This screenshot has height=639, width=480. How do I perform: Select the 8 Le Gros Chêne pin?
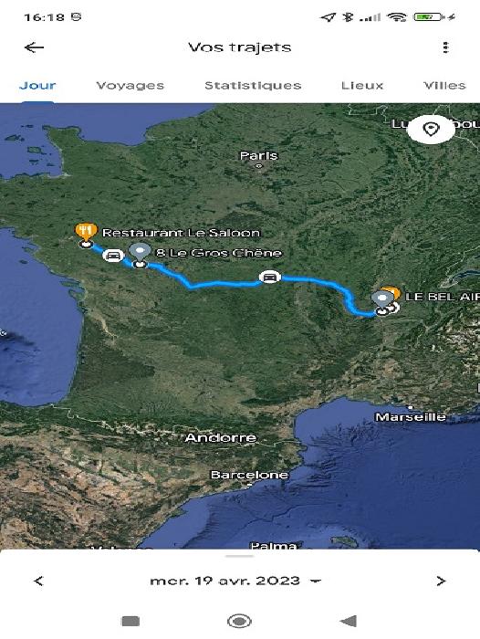(140, 253)
